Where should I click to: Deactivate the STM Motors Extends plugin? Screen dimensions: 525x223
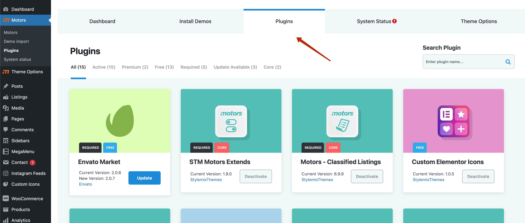(x=256, y=176)
